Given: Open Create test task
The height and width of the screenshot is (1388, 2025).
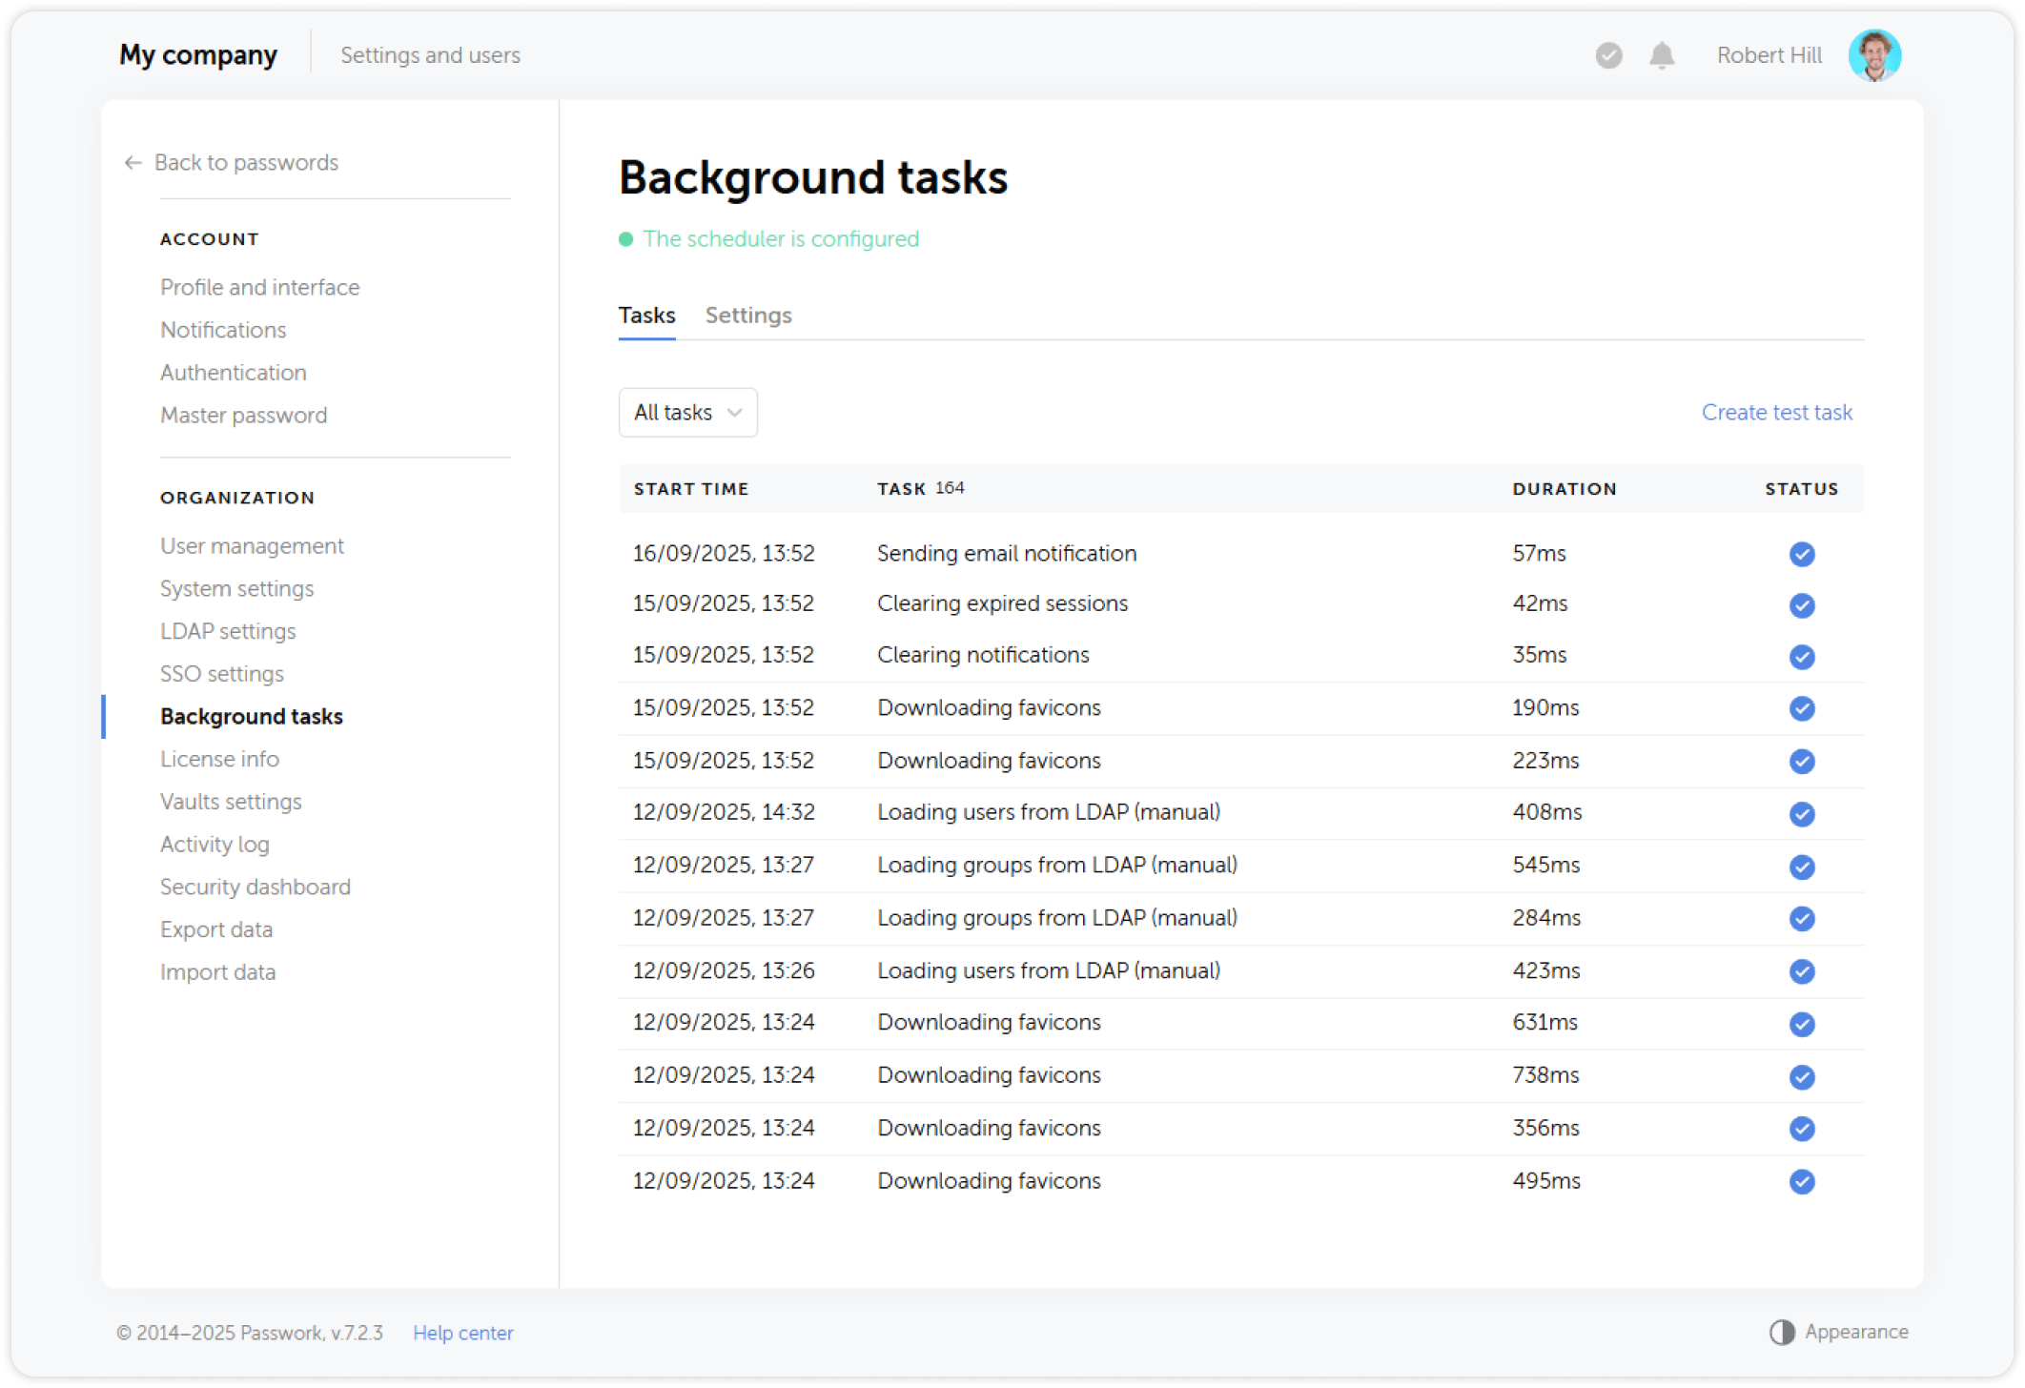Looking at the screenshot, I should pos(1775,412).
